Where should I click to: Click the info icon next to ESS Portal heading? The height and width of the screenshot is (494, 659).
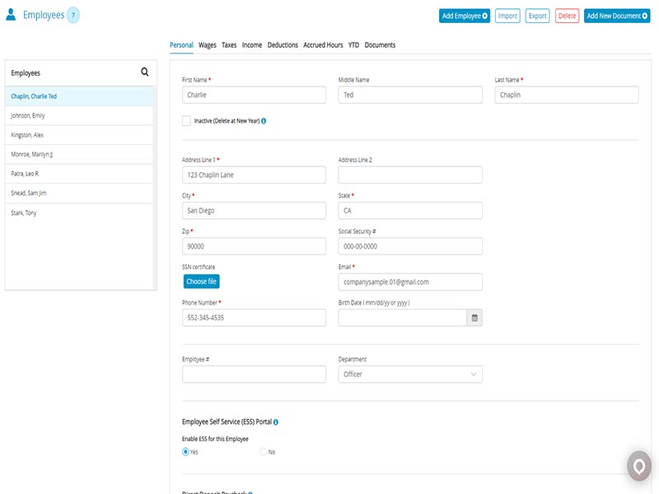pyautogui.click(x=276, y=423)
